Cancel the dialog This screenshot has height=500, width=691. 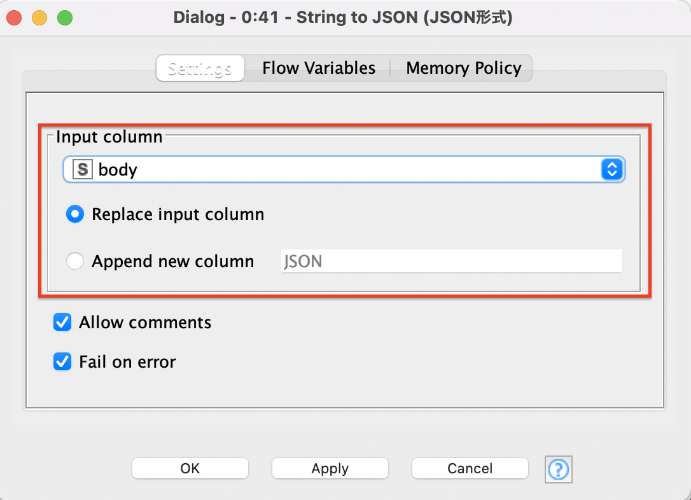point(470,469)
